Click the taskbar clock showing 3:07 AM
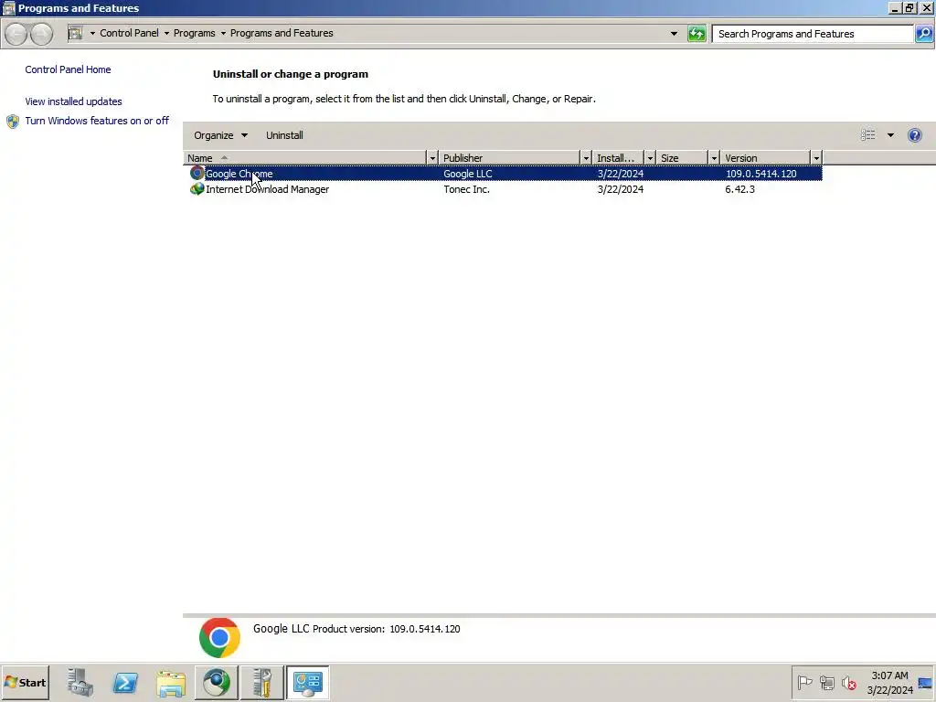Screen dimensions: 936x702 pos(890,683)
